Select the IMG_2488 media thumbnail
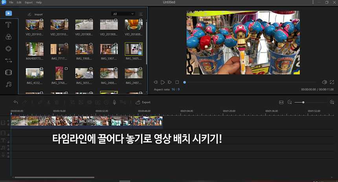The width and height of the screenshot is (338, 182). (109, 73)
